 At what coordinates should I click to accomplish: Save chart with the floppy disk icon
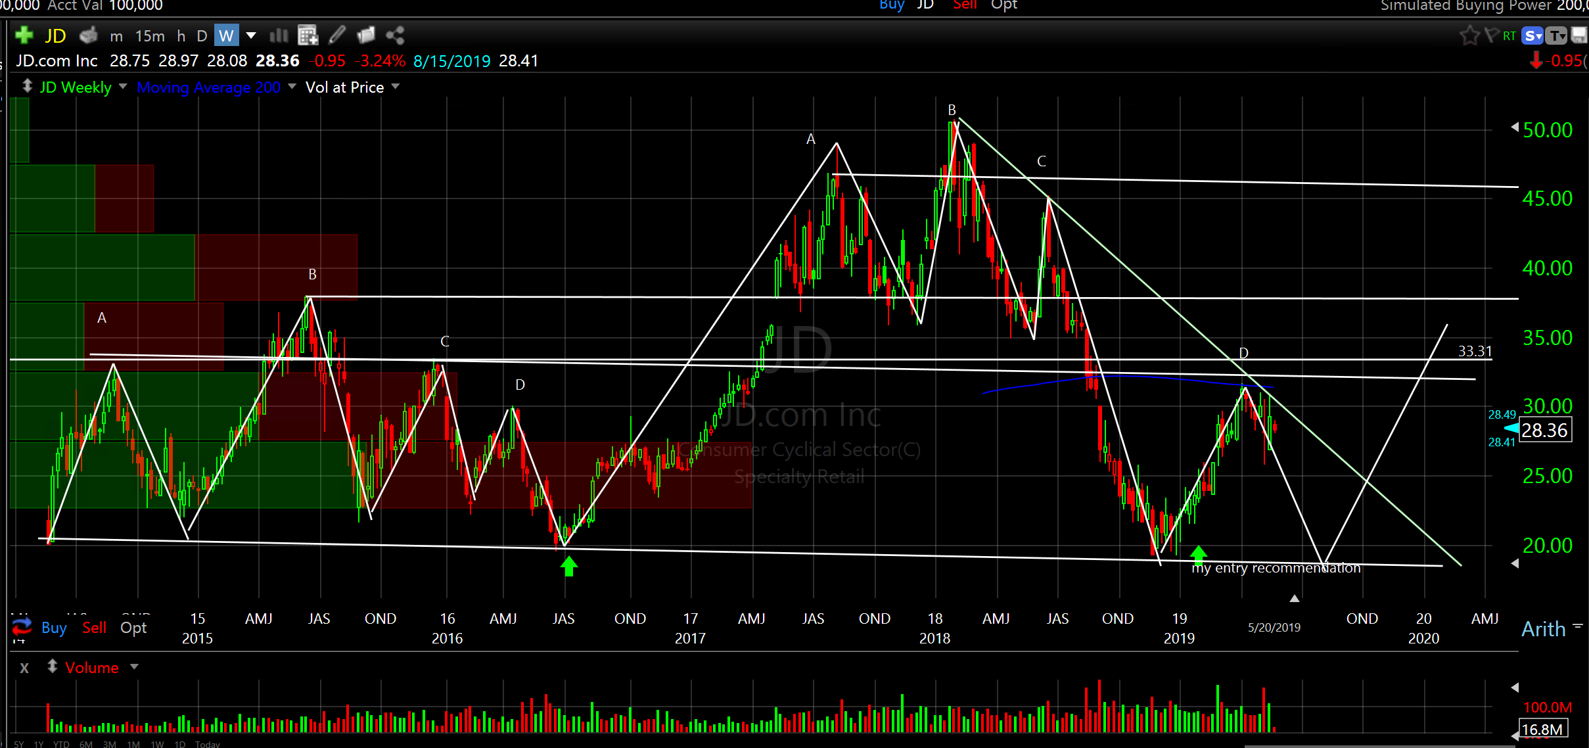(1579, 35)
